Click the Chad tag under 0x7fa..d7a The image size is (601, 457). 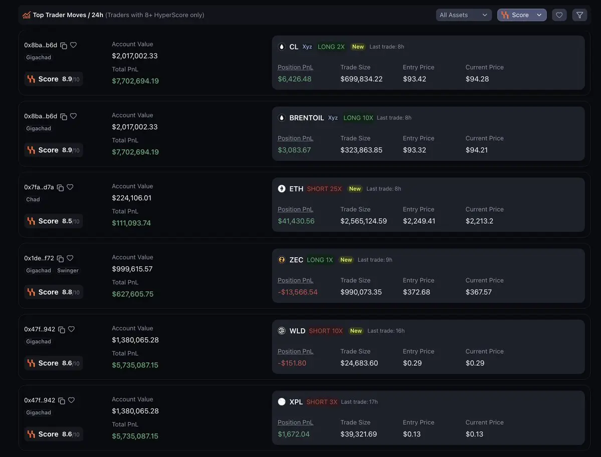point(33,199)
